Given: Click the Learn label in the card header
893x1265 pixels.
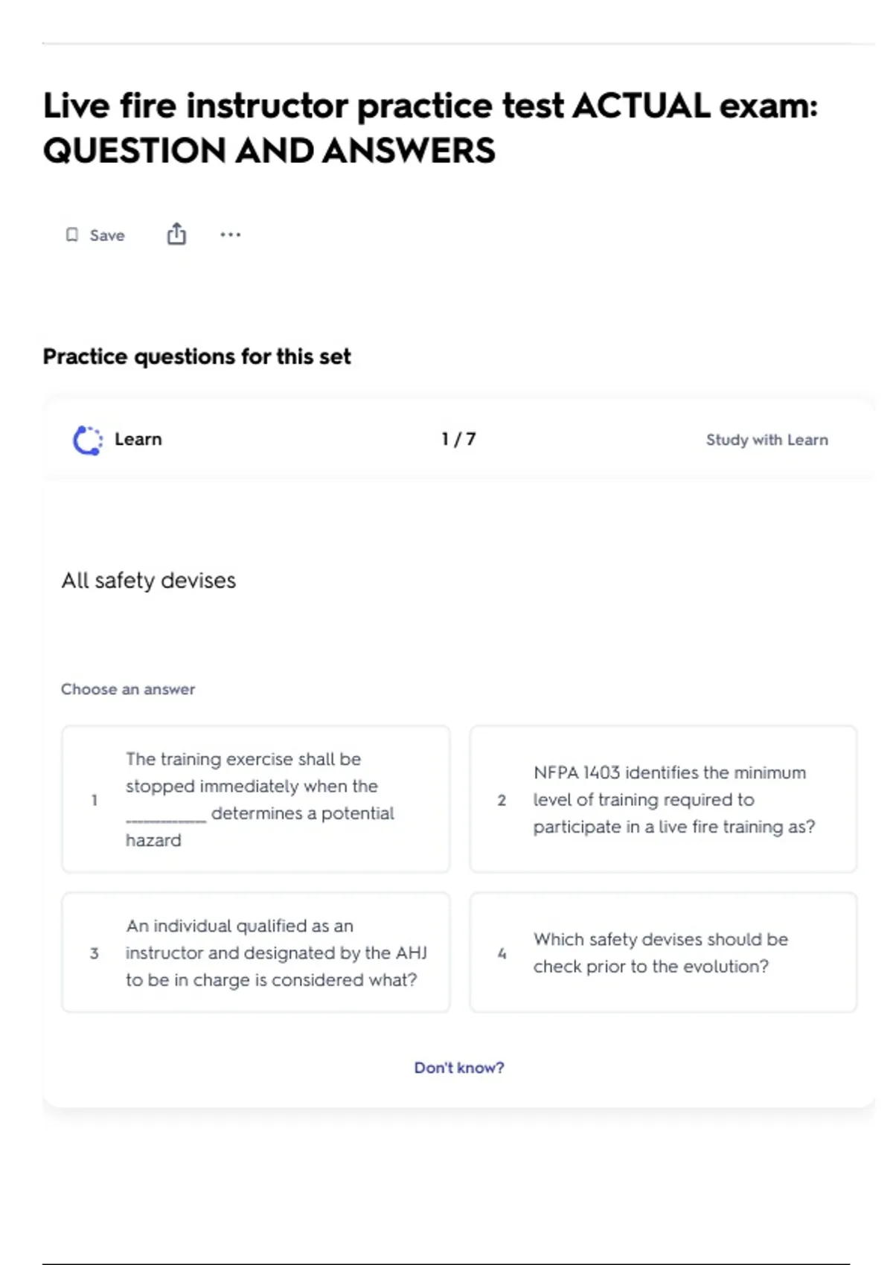Looking at the screenshot, I should [x=138, y=439].
